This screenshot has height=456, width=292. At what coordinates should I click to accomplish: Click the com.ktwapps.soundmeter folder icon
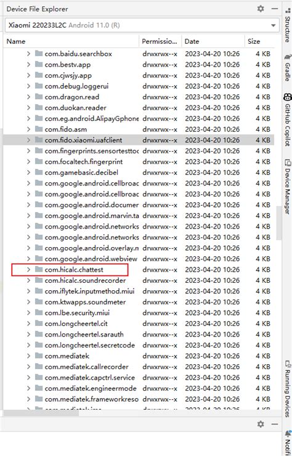click(39, 301)
